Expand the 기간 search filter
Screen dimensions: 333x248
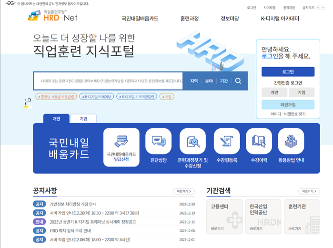(224, 81)
